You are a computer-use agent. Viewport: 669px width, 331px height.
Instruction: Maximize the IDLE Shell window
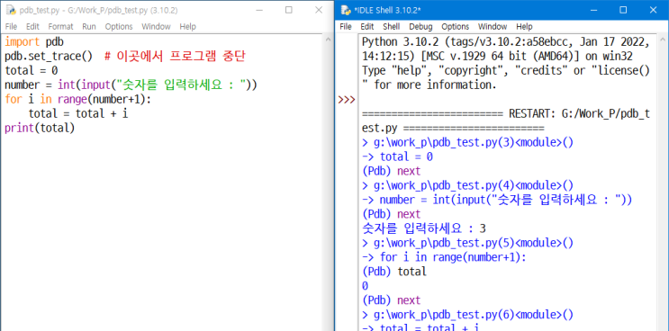[x=623, y=10]
